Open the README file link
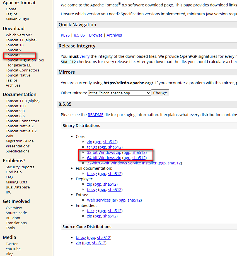 tap(96, 115)
